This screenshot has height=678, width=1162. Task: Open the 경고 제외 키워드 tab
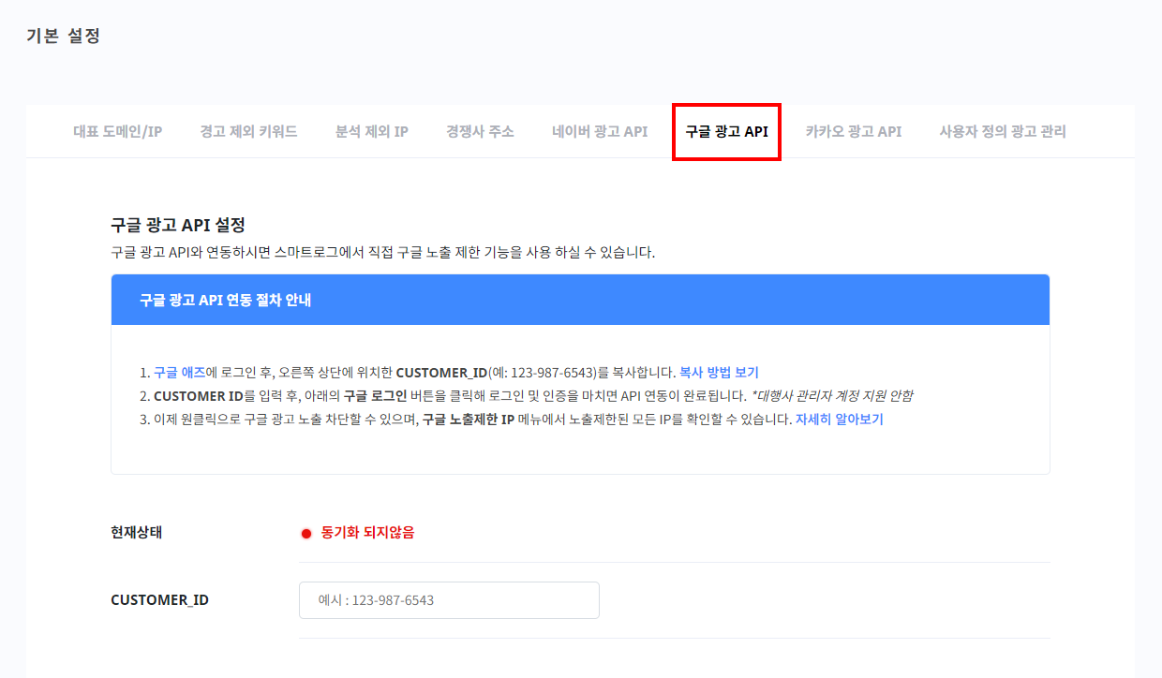[x=249, y=131]
